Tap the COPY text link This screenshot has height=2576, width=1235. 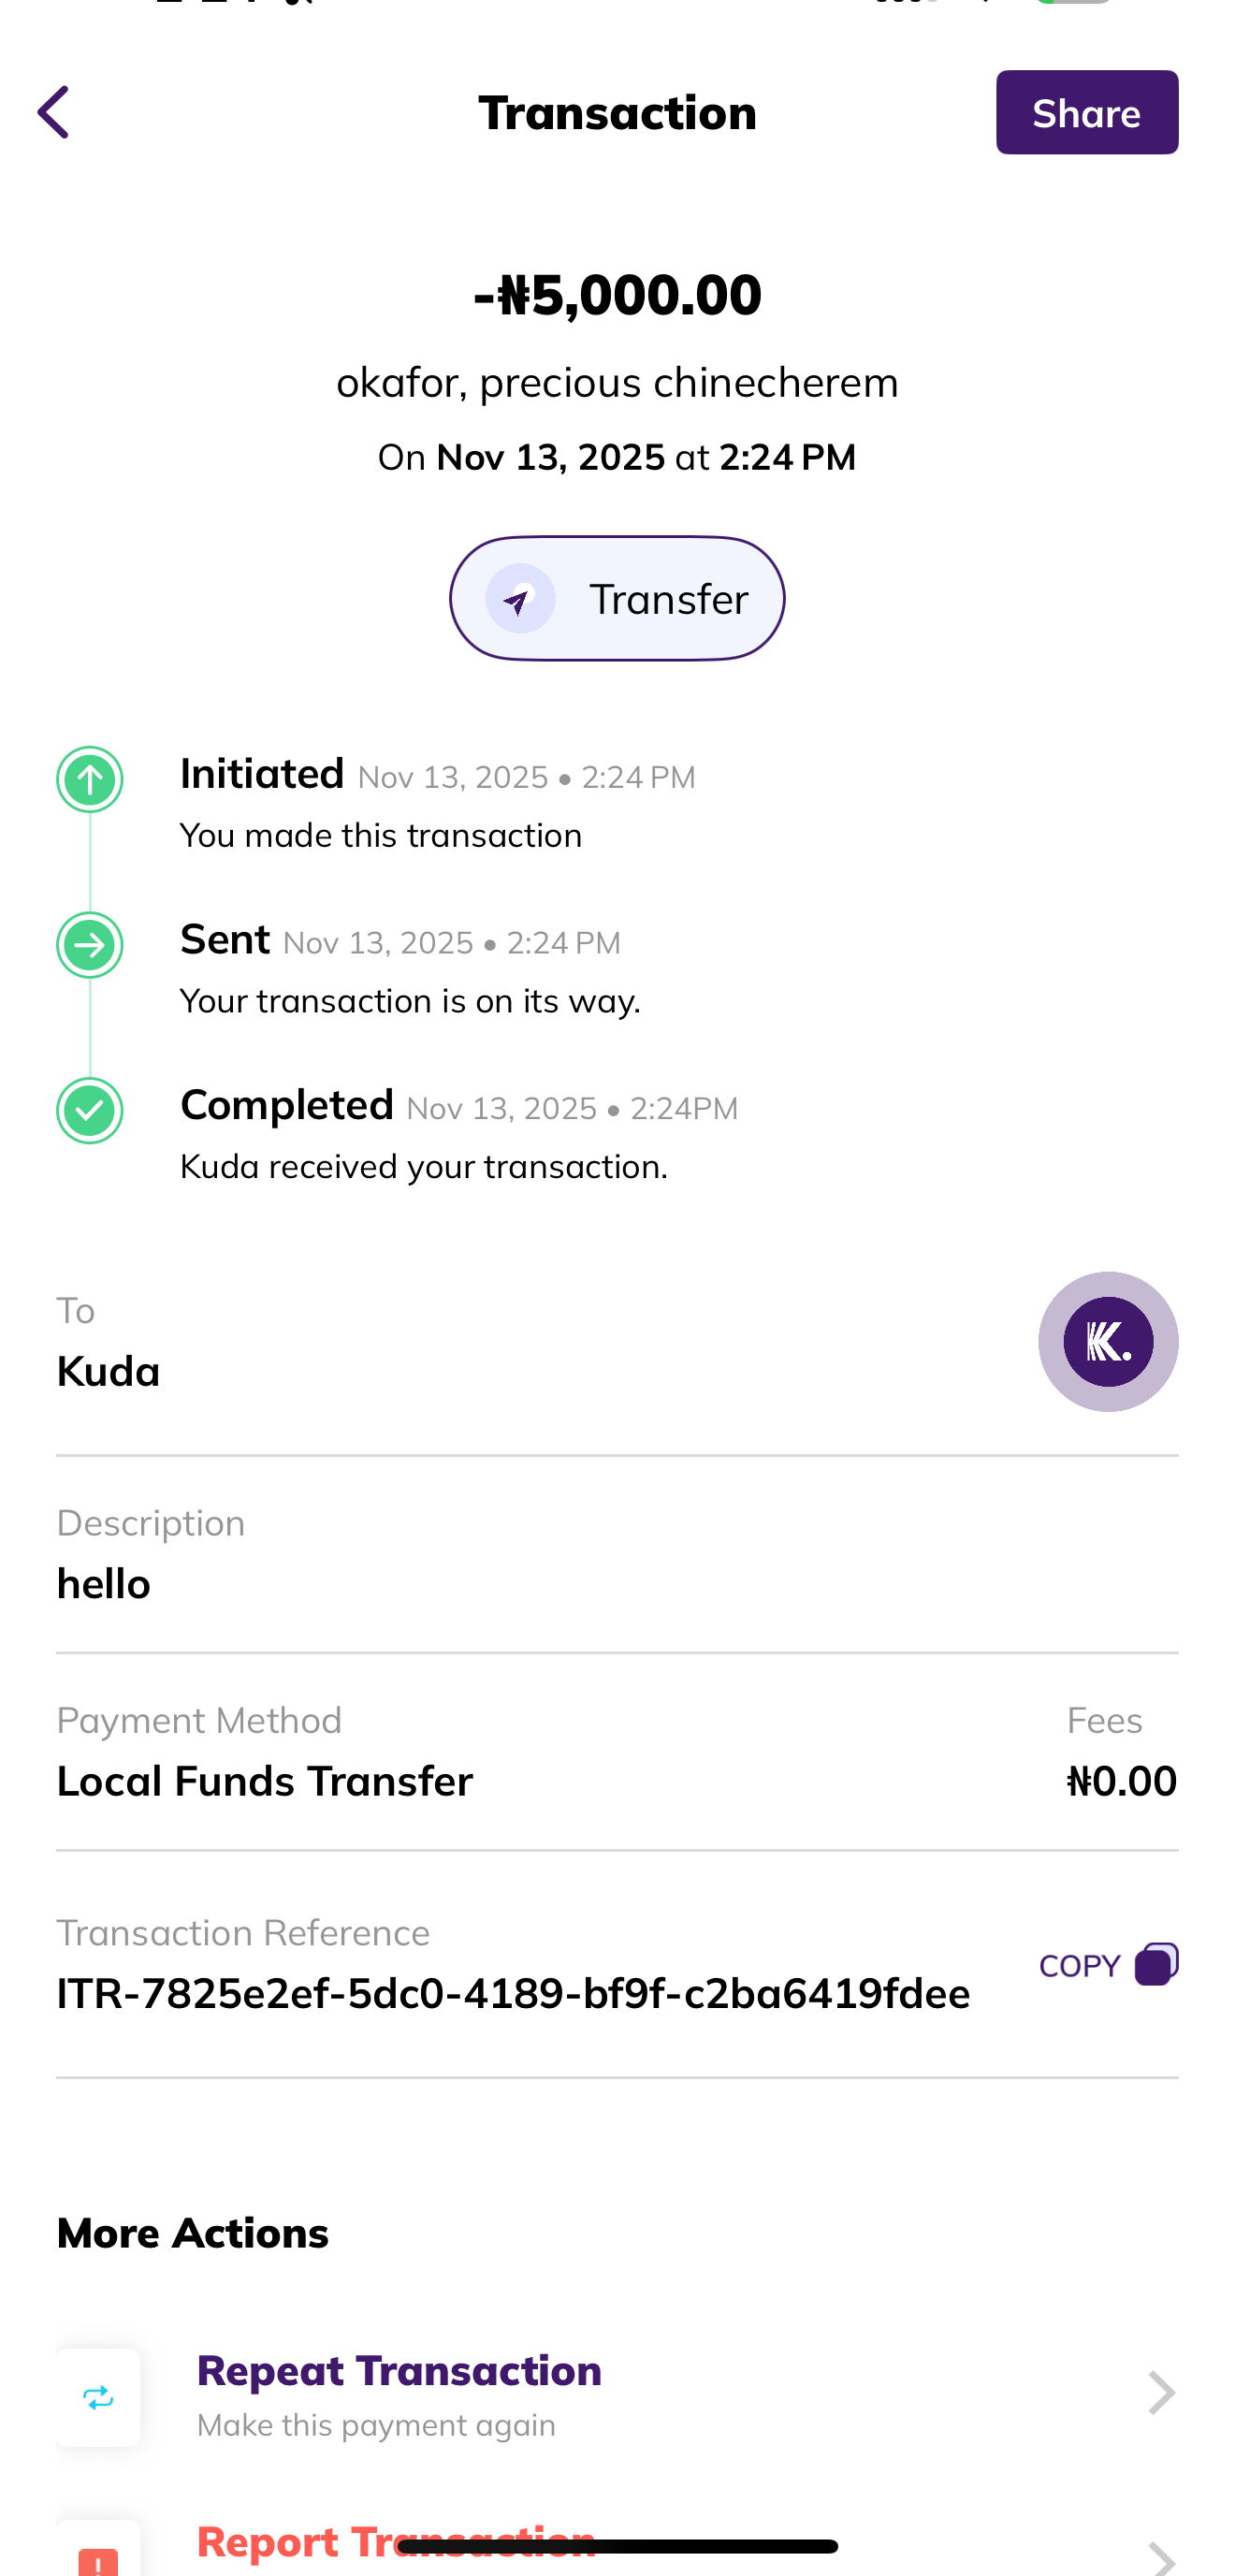1080,1966
